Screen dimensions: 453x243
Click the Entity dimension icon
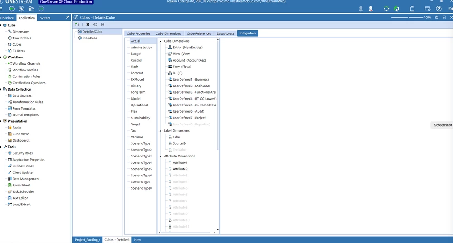170,47
